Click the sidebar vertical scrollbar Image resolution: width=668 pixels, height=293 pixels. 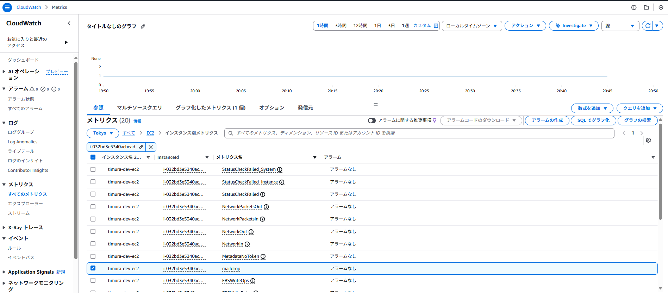(x=76, y=160)
